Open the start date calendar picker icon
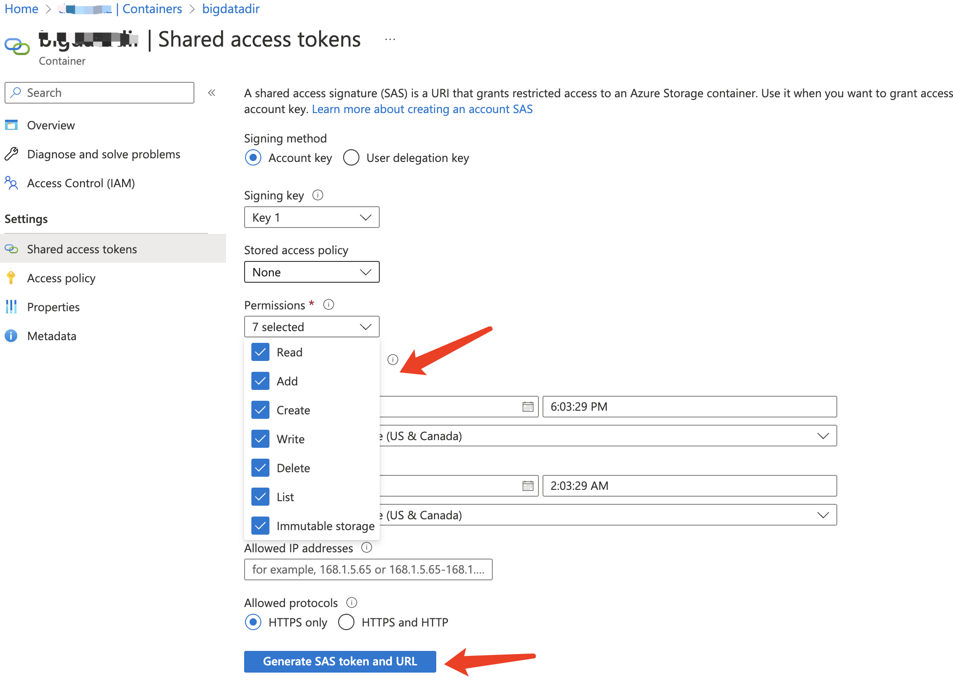 [x=528, y=407]
